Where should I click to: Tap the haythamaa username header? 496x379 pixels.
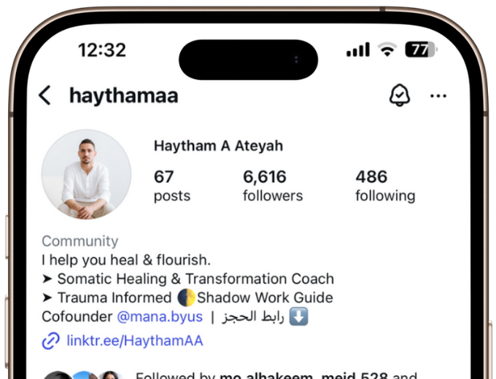[x=124, y=95]
